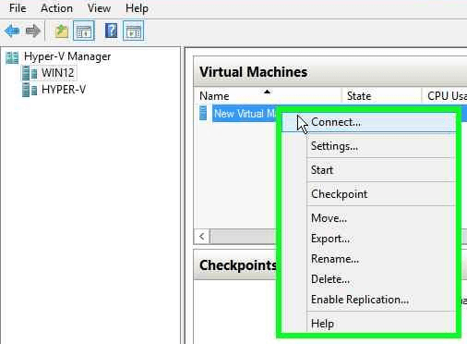467x344 pixels.
Task: Click the gray Forward arrow icon
Action: click(x=33, y=31)
